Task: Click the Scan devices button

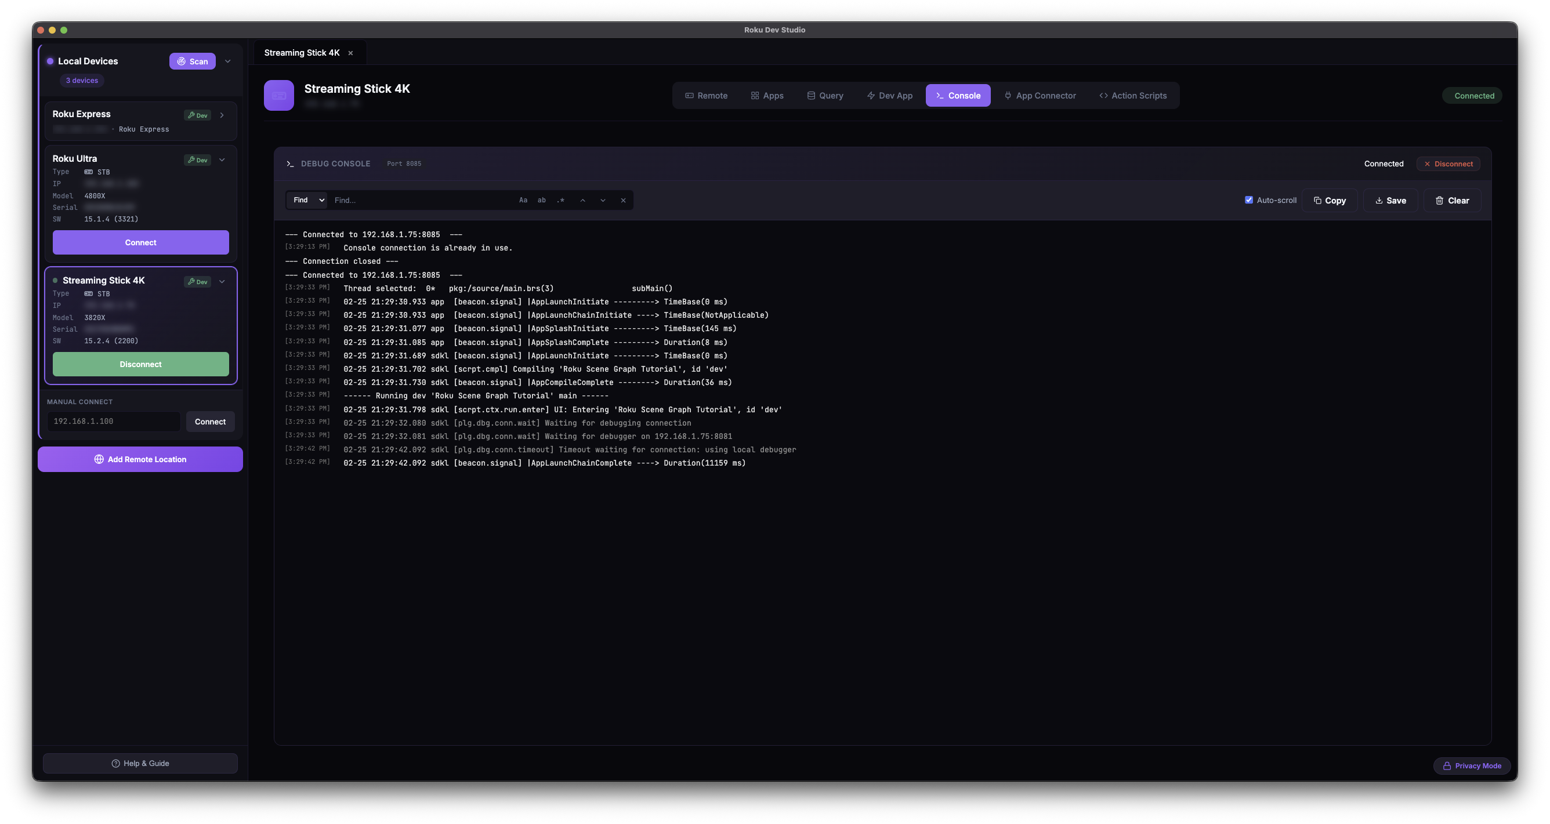Action: [192, 61]
